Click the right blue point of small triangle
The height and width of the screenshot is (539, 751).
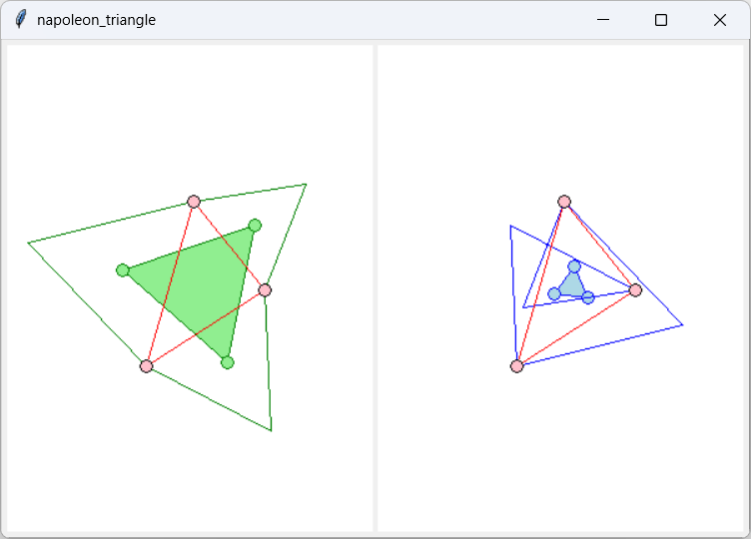pos(588,297)
